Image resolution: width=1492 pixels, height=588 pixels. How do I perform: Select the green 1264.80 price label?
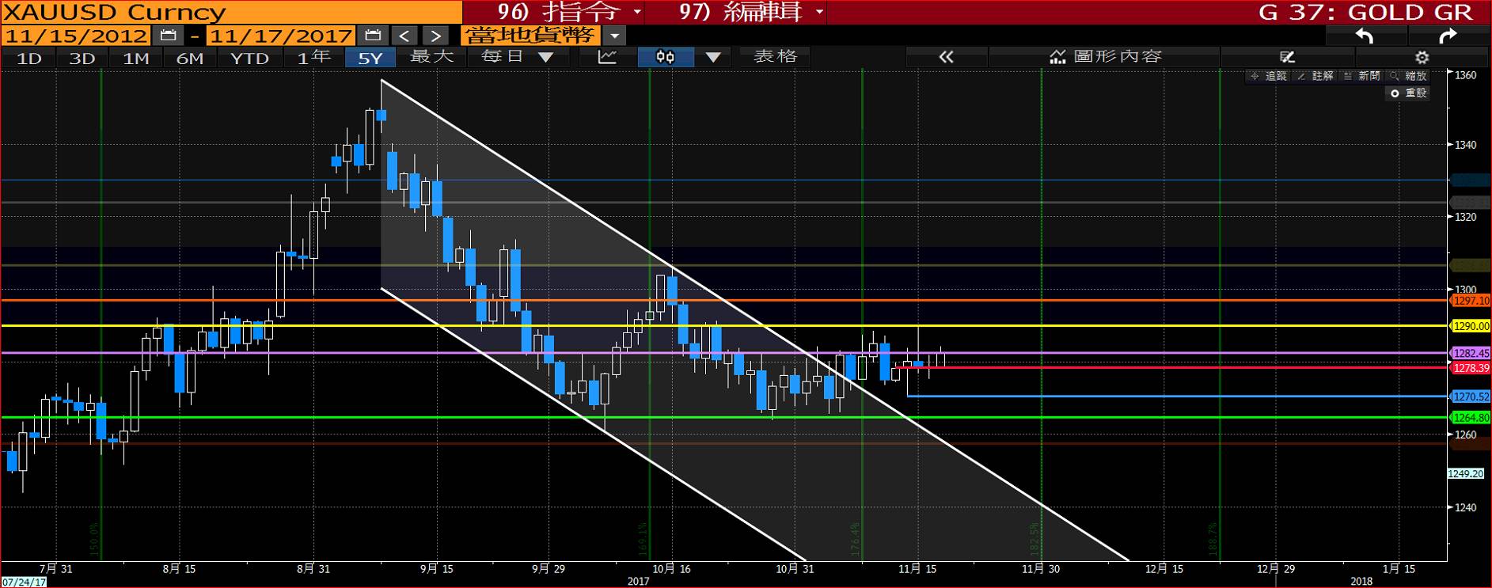point(1471,418)
